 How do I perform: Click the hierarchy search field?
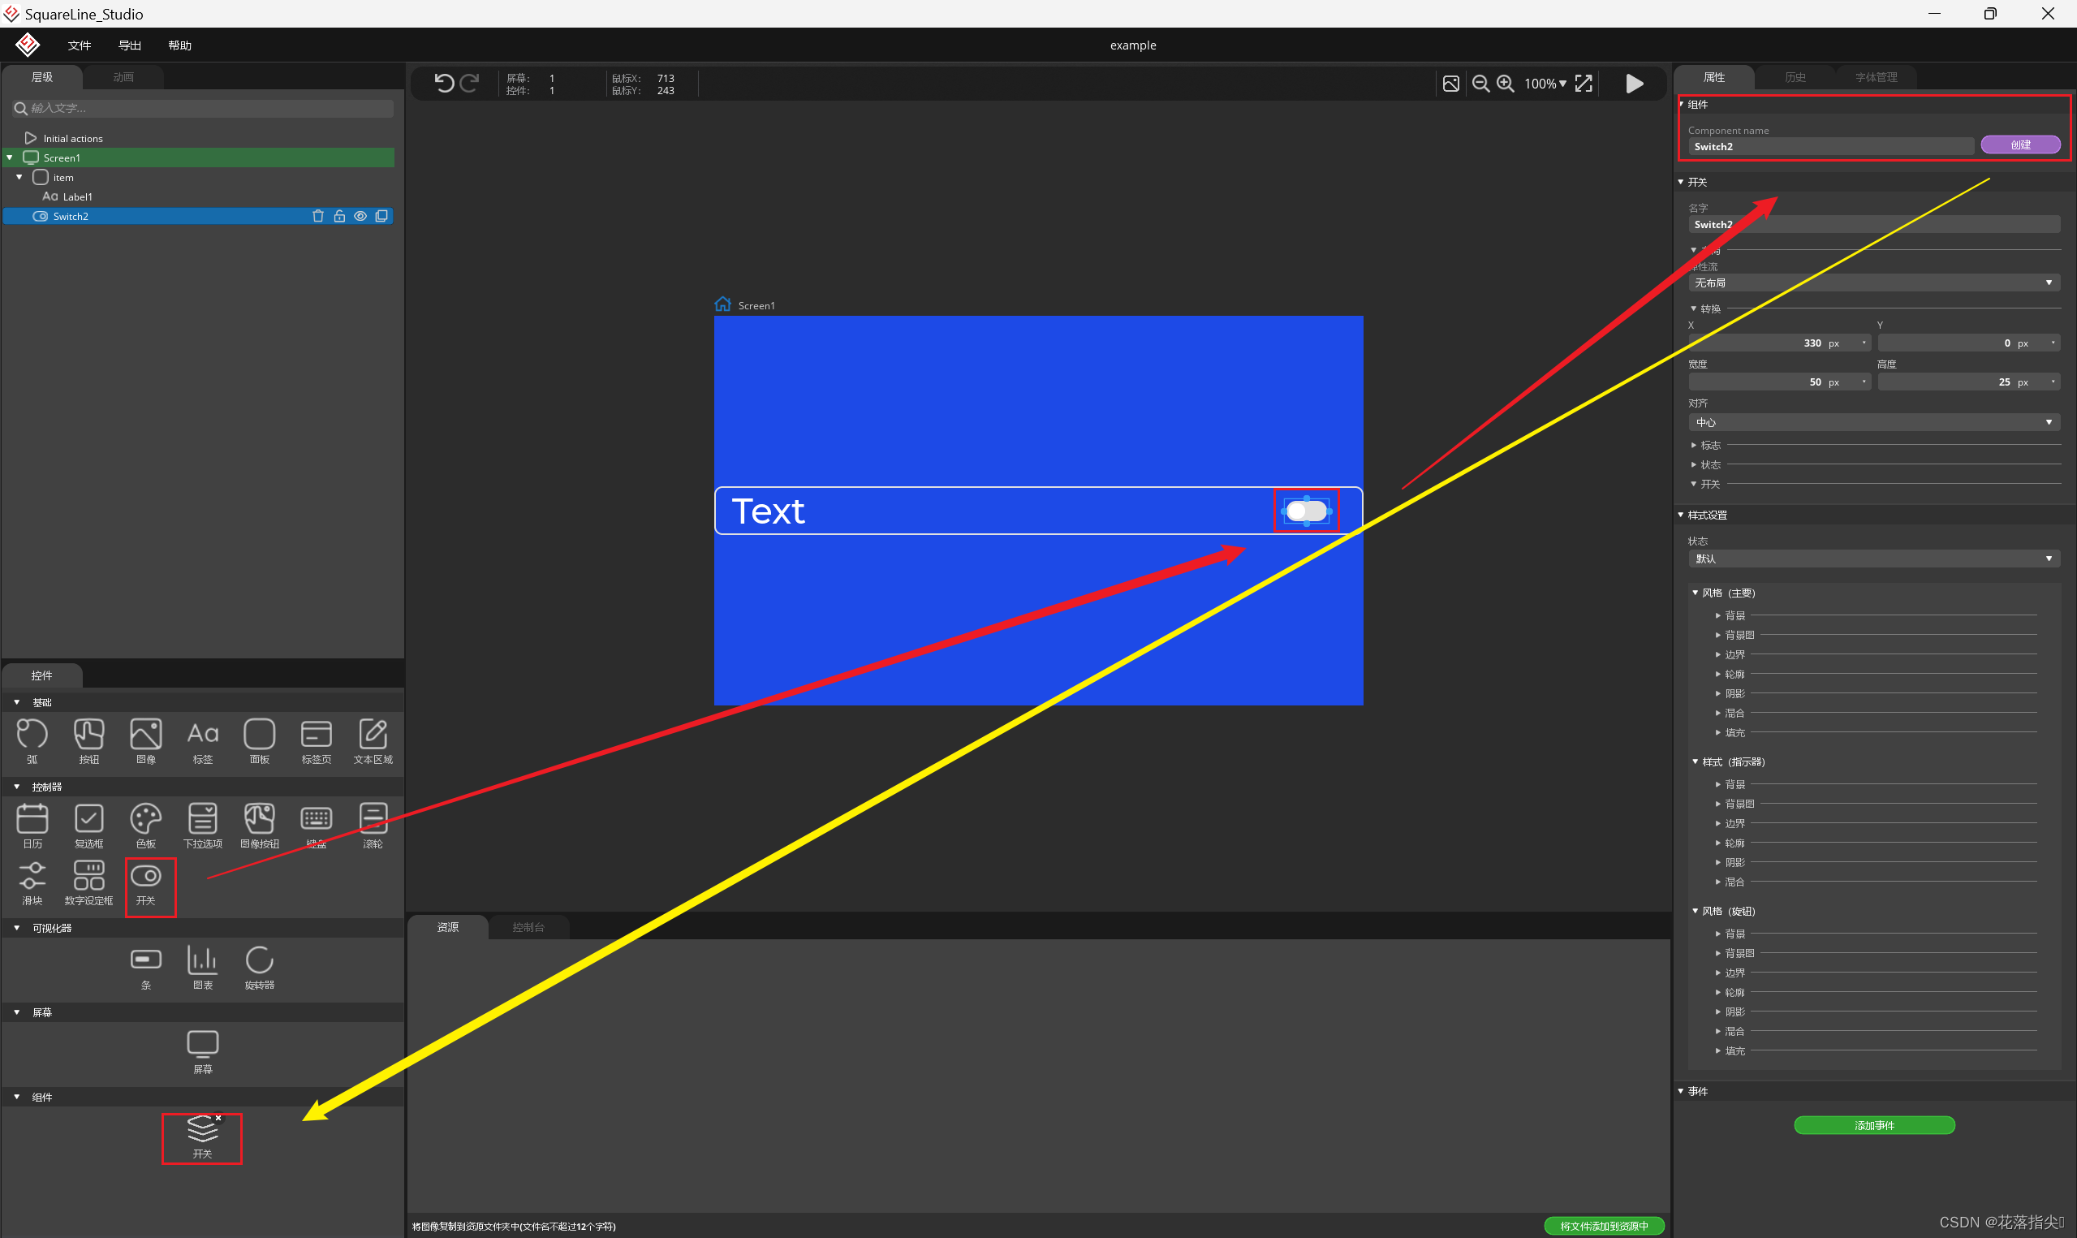[x=203, y=109]
